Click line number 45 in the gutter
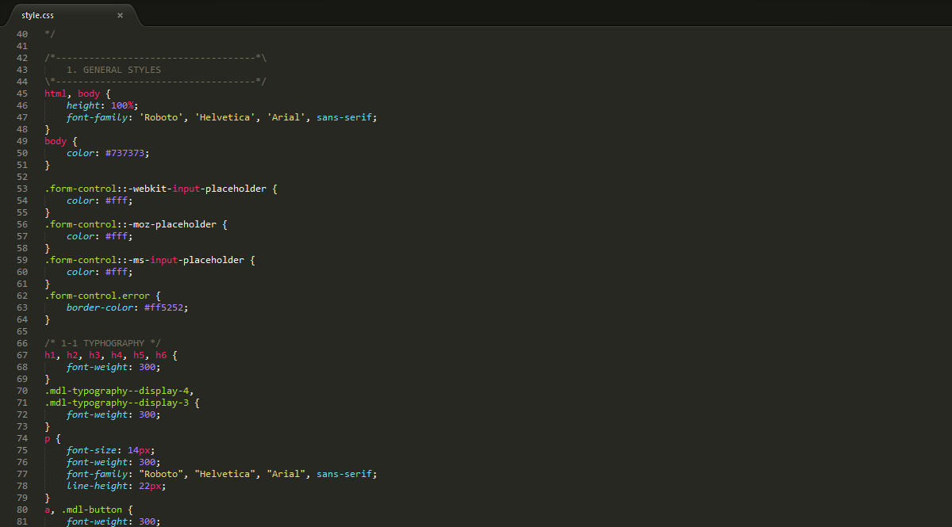Viewport: 952px width, 527px height. (x=21, y=94)
